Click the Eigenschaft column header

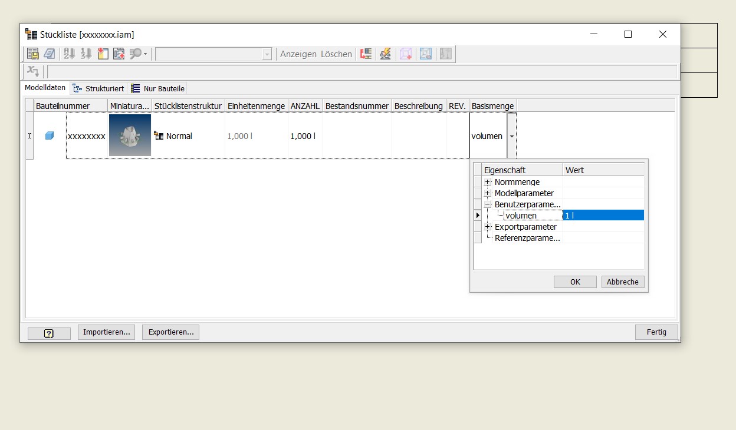click(x=523, y=170)
